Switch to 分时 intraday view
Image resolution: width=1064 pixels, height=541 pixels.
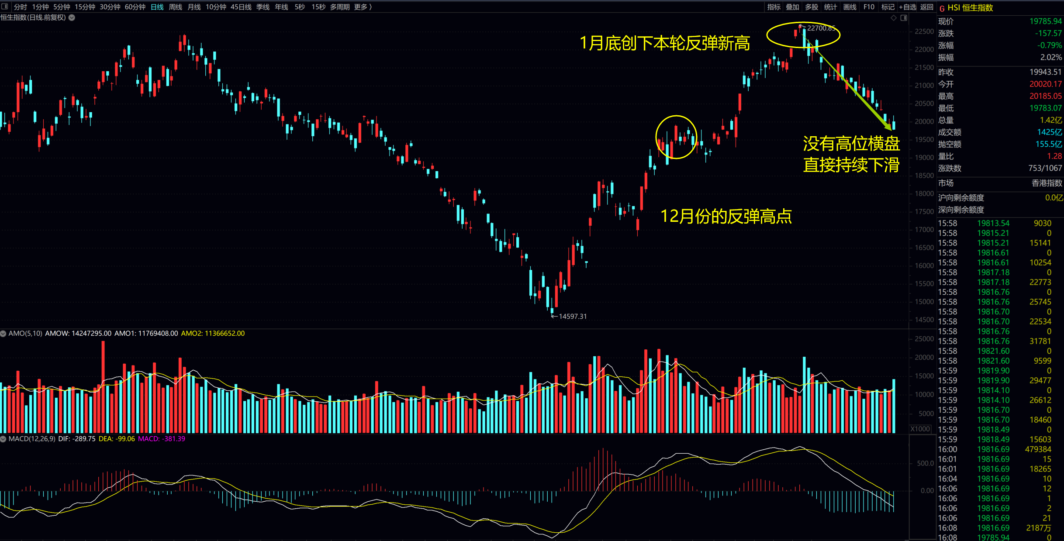pos(21,7)
